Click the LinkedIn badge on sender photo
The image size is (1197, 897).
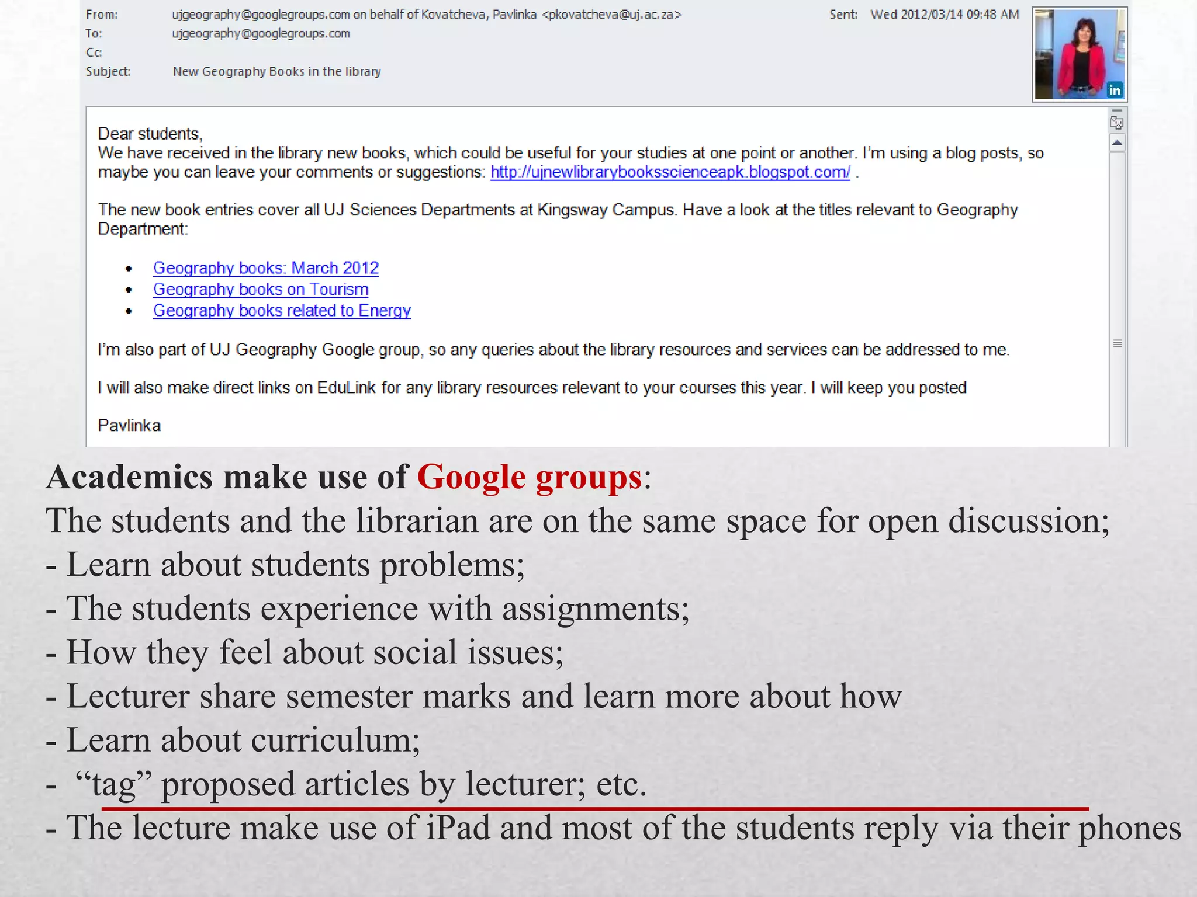(x=1115, y=91)
